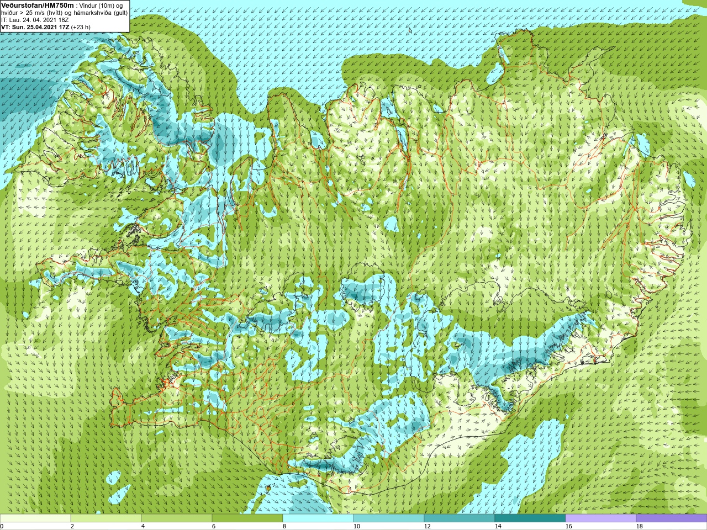Click the "(+23 h)" forecast offset
The height and width of the screenshot is (530, 707).
point(81,27)
